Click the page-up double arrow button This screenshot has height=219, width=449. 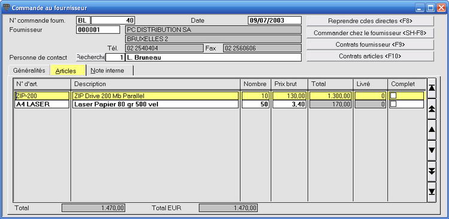pyautogui.click(x=432, y=109)
